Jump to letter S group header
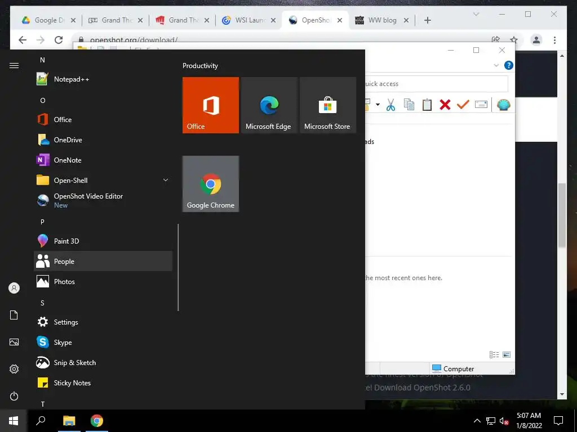Screen dimensions: 577x432 42,303
